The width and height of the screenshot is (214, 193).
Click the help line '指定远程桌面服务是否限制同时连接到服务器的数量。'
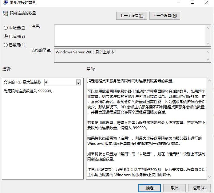point(131,81)
